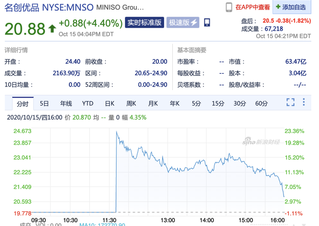Image resolution: width=319 pixels, height=226 pixels.
Task: Click the phone icon beside 在APP中查看
Action: coord(229,7)
